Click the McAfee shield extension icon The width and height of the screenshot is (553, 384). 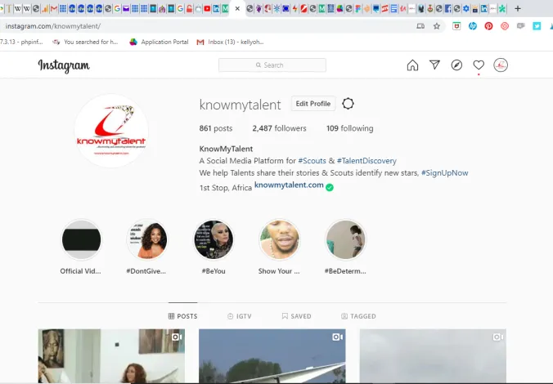(x=456, y=26)
